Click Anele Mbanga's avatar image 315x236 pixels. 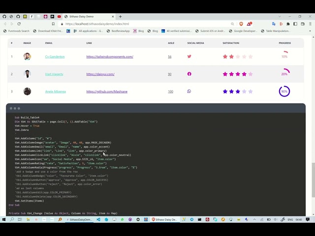[x=27, y=91]
